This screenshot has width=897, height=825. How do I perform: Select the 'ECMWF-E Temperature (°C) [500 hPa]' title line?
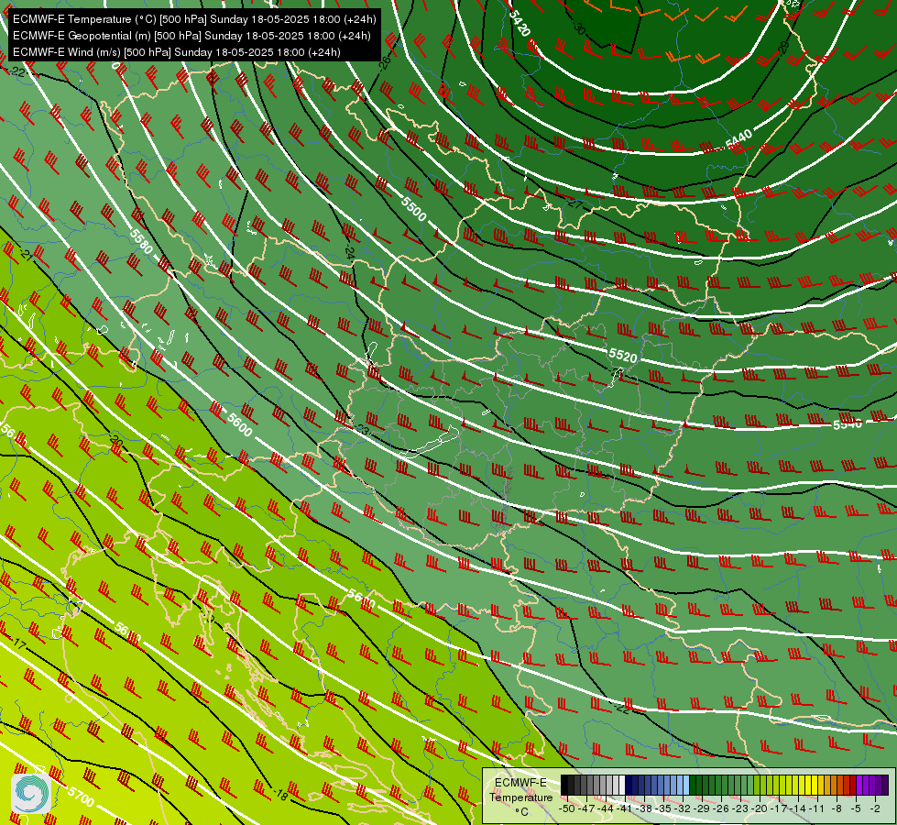point(194,19)
